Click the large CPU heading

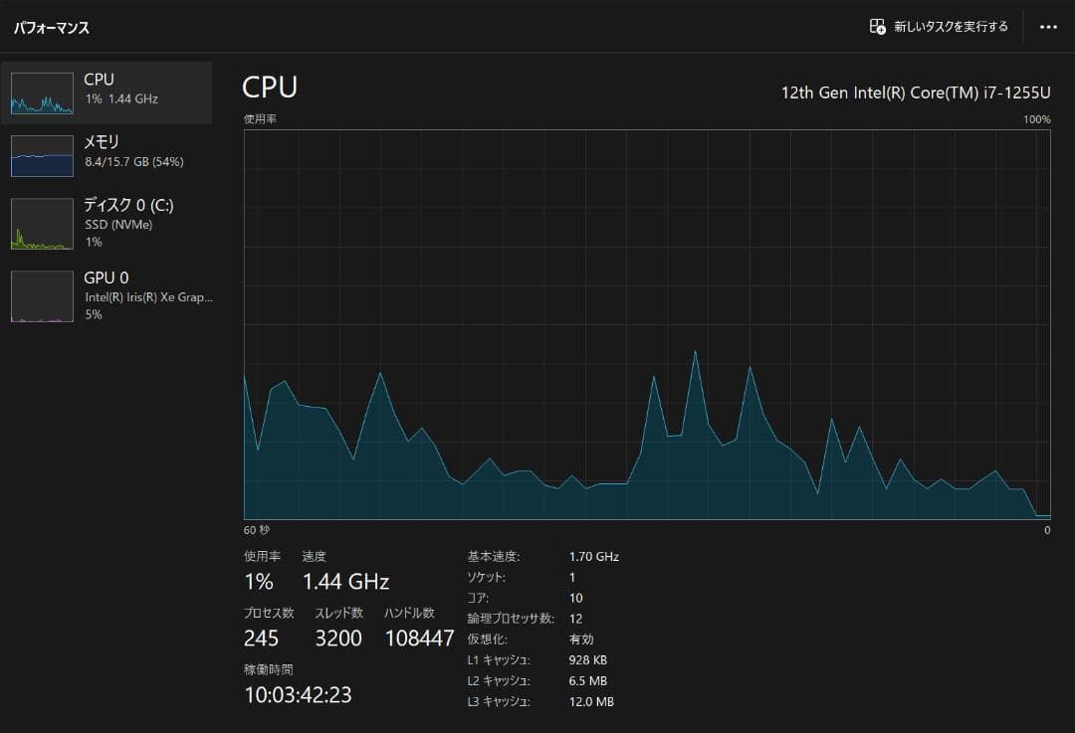(270, 88)
